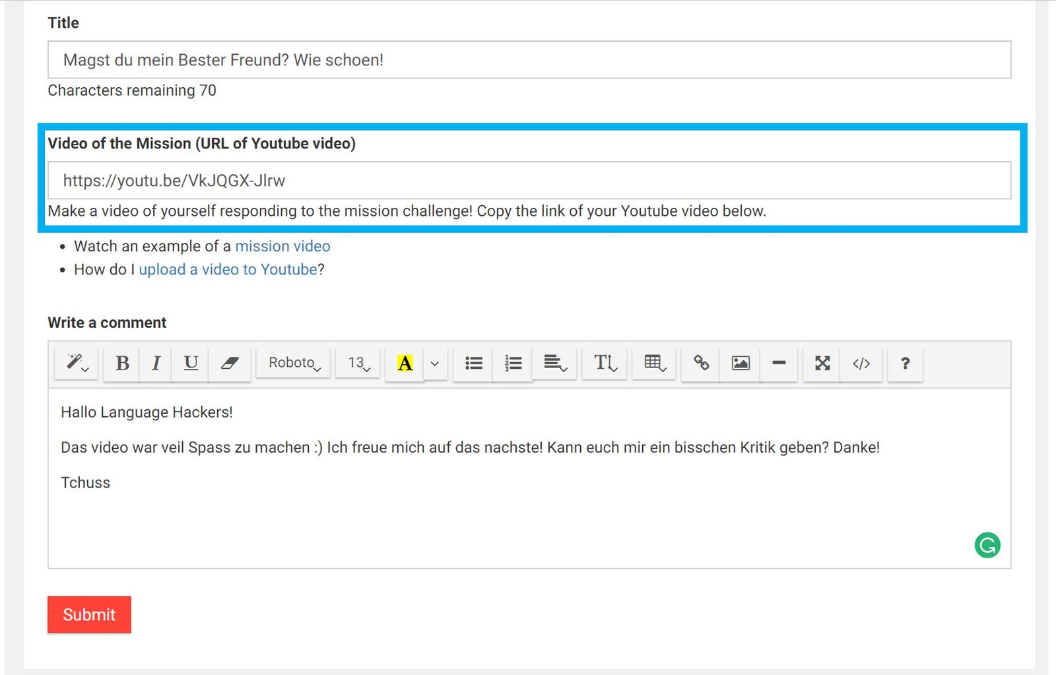Open the Roboto font family dropdown
The width and height of the screenshot is (1056, 675).
tap(294, 363)
